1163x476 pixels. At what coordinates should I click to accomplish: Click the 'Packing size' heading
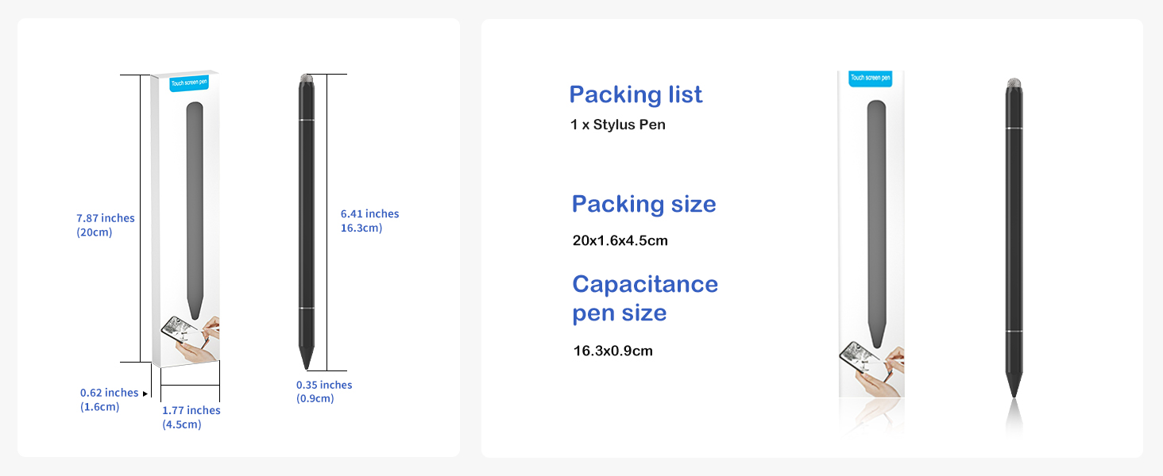[x=644, y=204]
